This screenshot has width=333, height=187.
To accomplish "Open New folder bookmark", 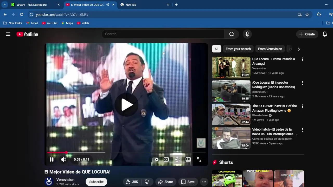I will click(13, 23).
